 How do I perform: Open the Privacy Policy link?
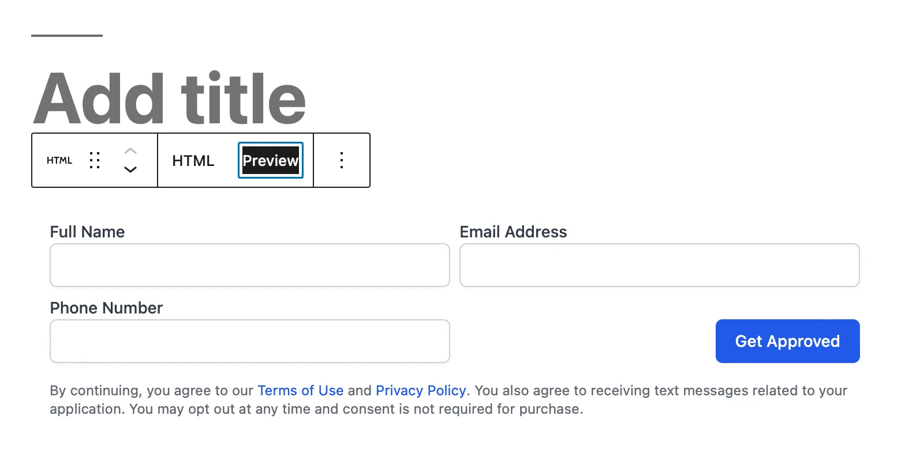click(x=421, y=390)
